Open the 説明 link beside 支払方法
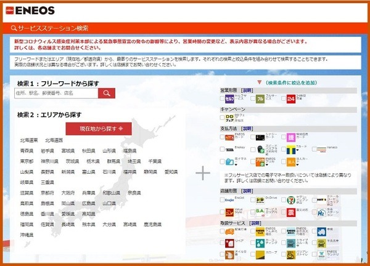 pyautogui.click(x=247, y=129)
